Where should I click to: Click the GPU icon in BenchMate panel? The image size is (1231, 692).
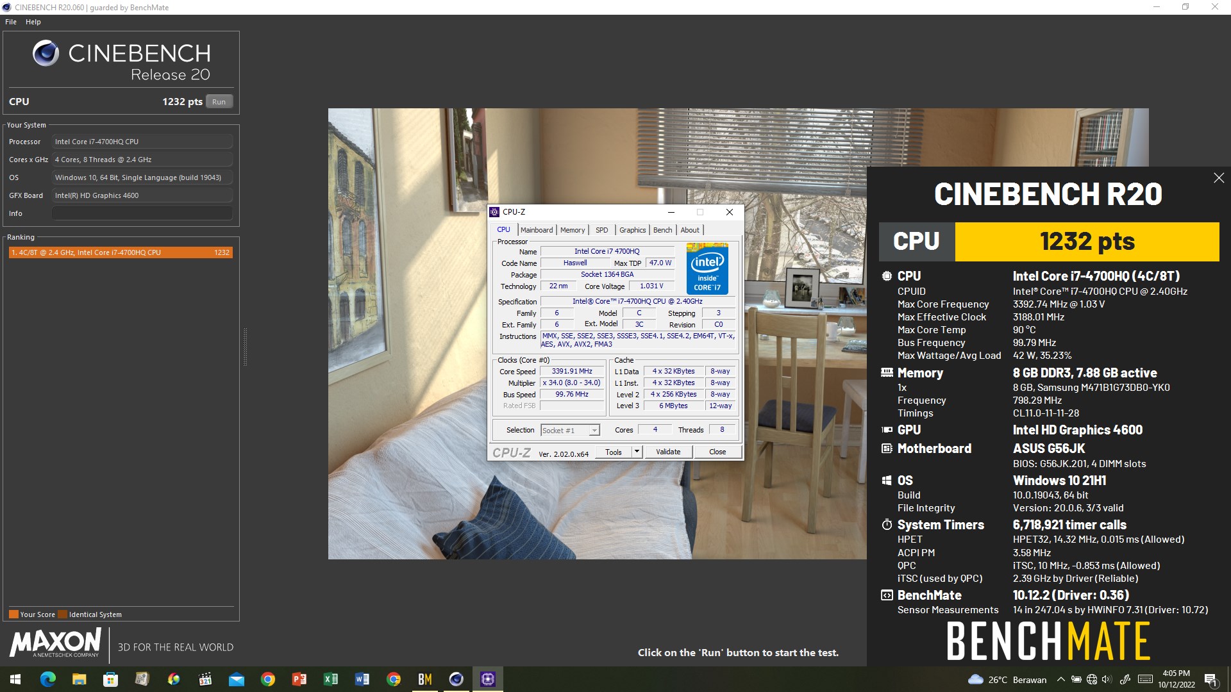887,430
